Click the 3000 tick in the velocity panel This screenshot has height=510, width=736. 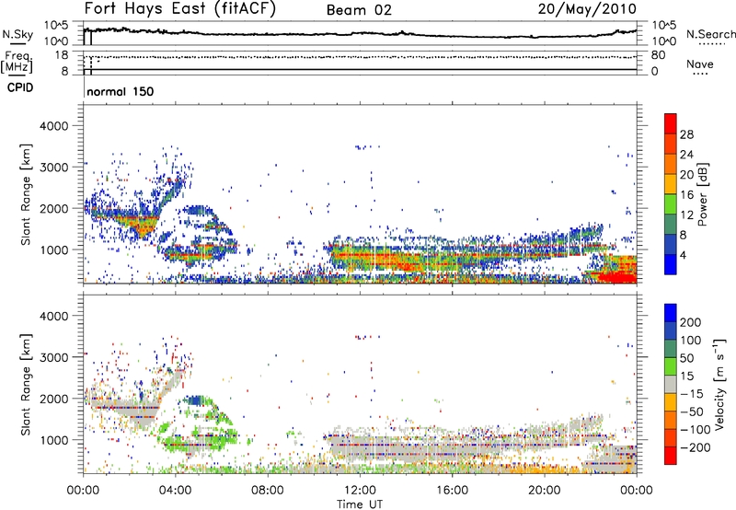pyautogui.click(x=53, y=357)
